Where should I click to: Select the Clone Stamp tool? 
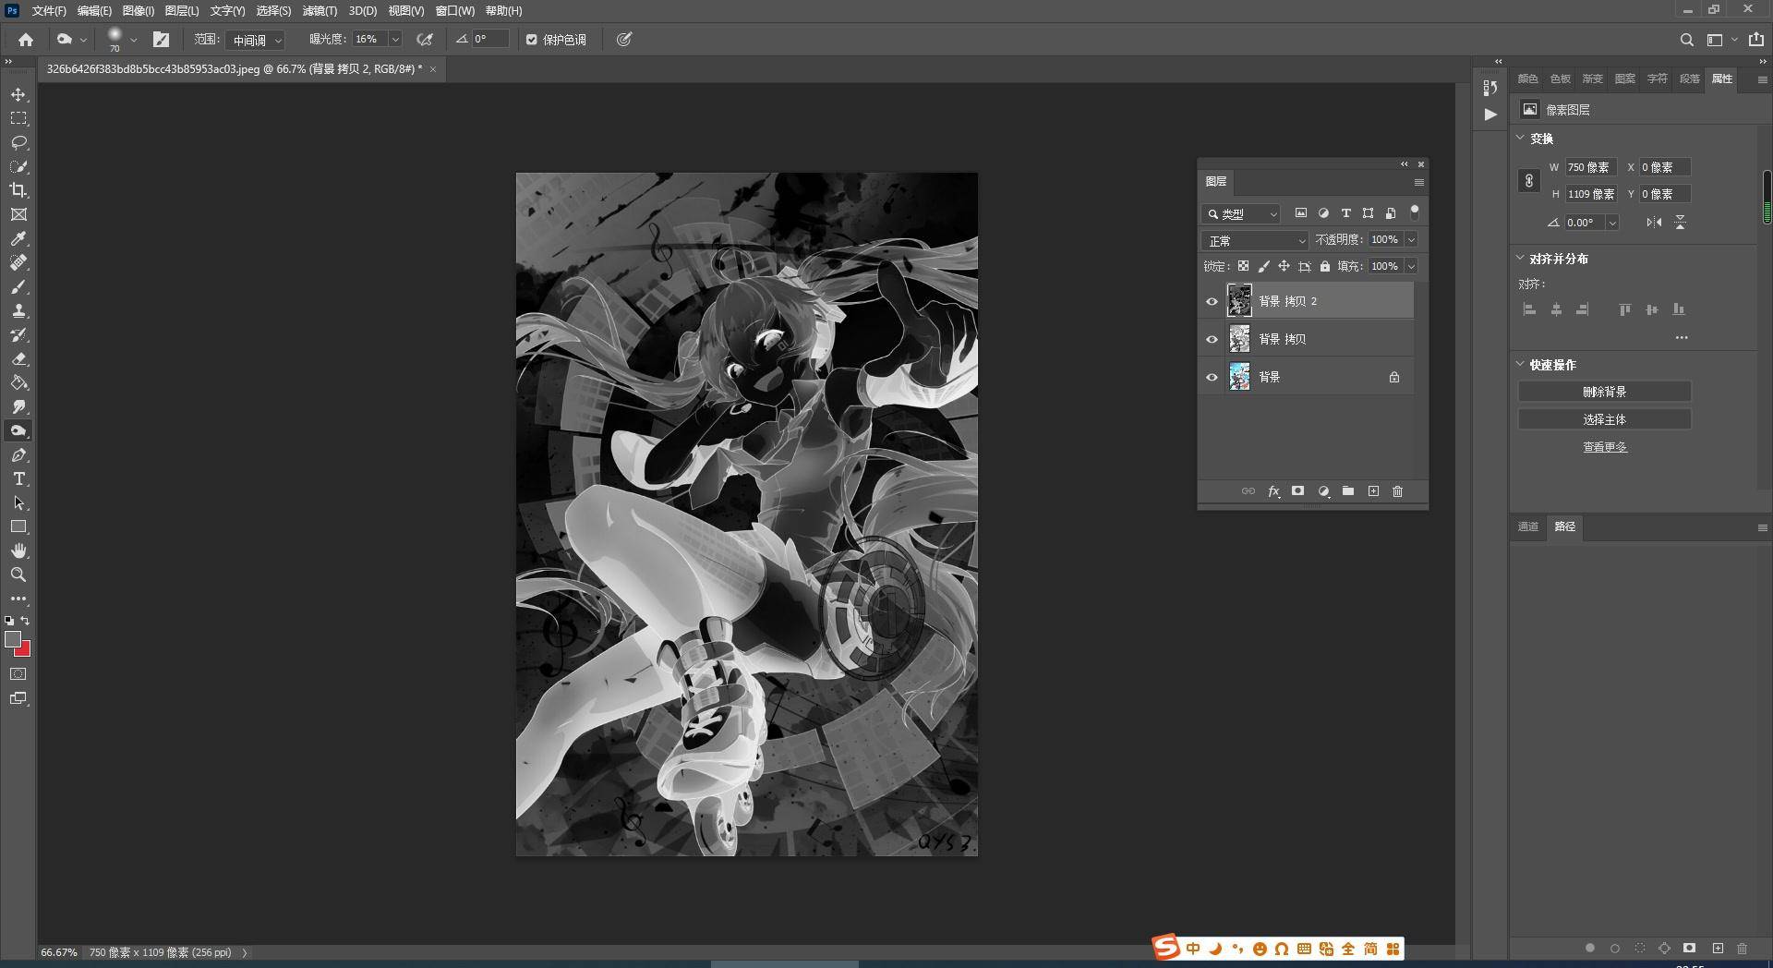click(18, 310)
